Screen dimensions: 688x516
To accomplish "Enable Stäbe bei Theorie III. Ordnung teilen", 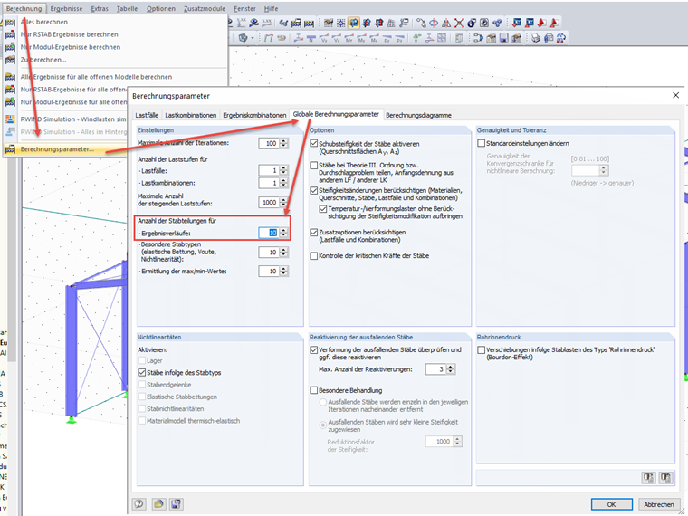I will tap(314, 166).
